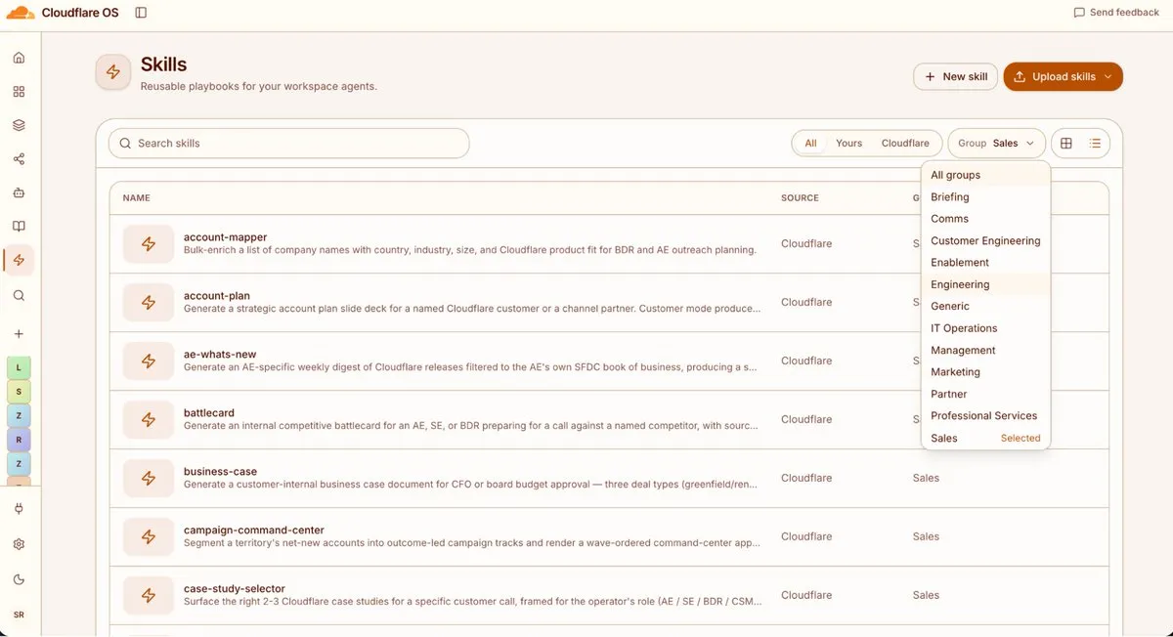Image resolution: width=1173 pixels, height=637 pixels.
Task: Focus the Search skills field
Action: click(289, 144)
